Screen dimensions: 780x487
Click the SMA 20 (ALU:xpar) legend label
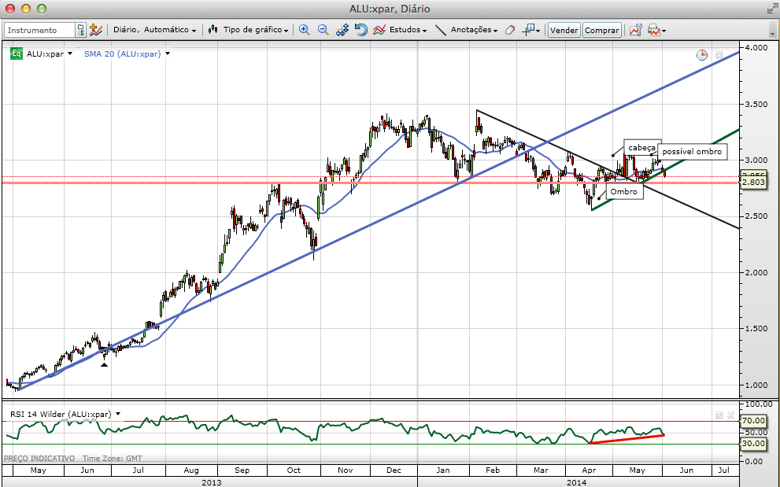122,53
